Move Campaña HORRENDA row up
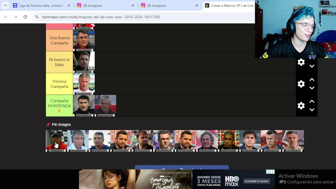The image size is (336, 189). click(312, 102)
